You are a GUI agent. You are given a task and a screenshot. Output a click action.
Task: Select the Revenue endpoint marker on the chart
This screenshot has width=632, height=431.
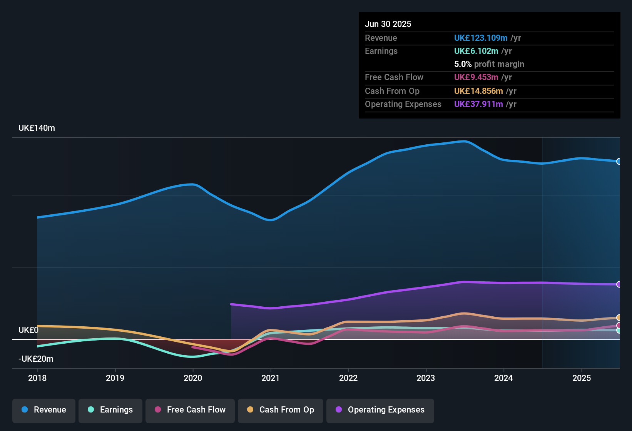click(x=619, y=162)
